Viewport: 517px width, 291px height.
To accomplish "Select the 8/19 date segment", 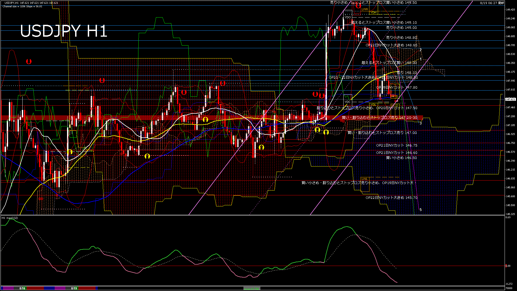I will 74,288.
